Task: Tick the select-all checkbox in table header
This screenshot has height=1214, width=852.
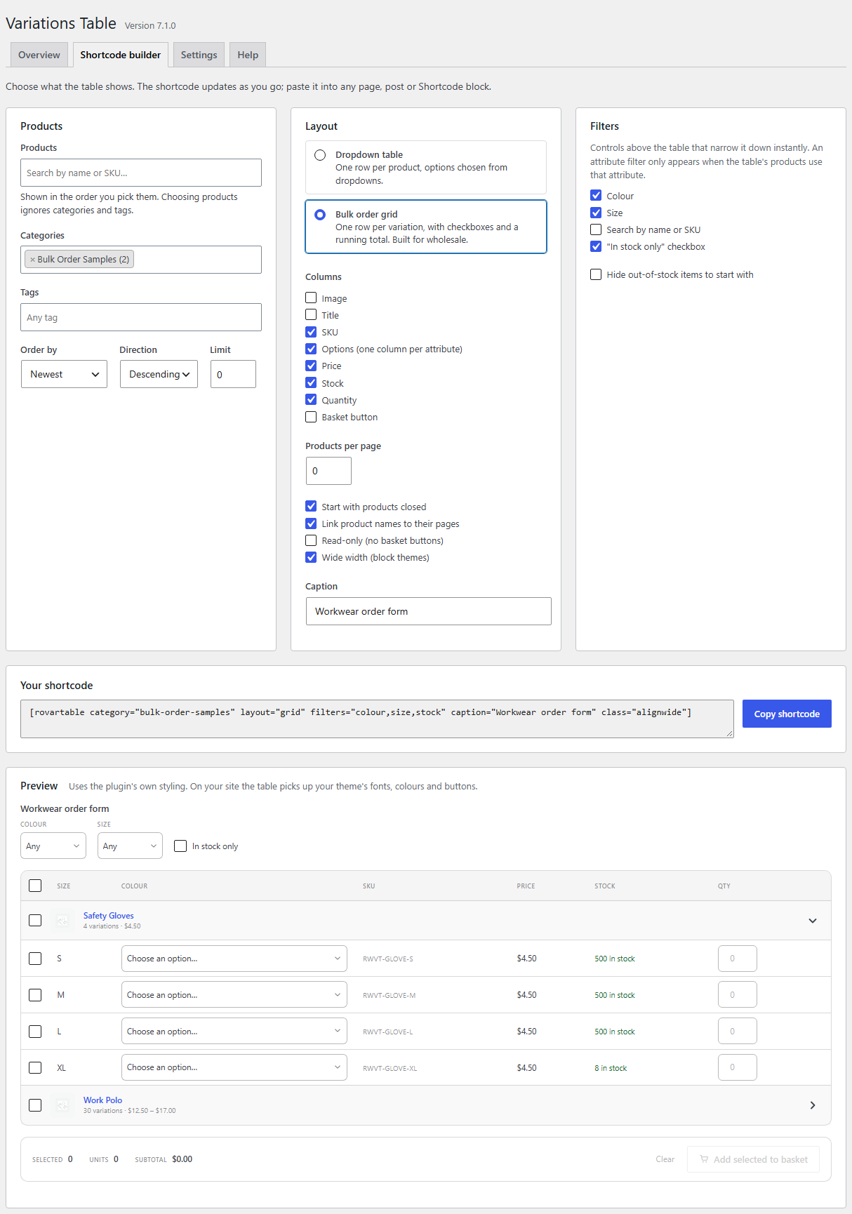Action: pyautogui.click(x=35, y=886)
